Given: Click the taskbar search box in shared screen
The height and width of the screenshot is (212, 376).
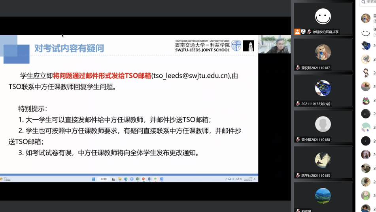Looking at the screenshot, I should [x=104, y=179].
